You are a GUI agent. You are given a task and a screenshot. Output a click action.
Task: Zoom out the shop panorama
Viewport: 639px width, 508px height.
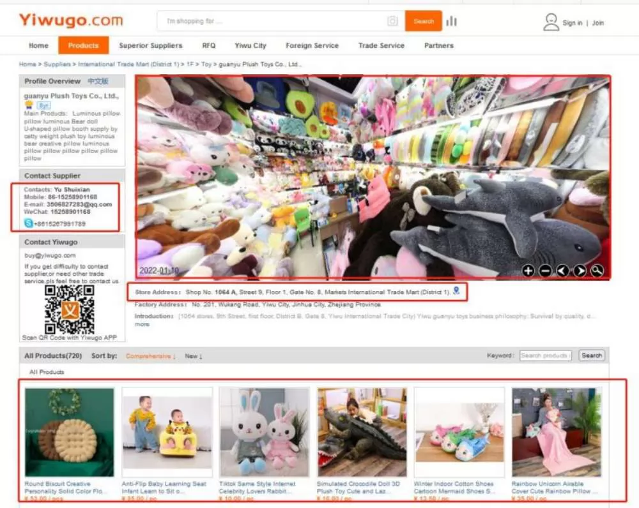click(545, 271)
